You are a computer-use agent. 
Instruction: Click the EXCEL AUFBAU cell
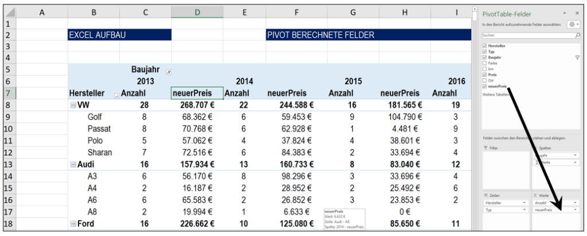point(119,35)
